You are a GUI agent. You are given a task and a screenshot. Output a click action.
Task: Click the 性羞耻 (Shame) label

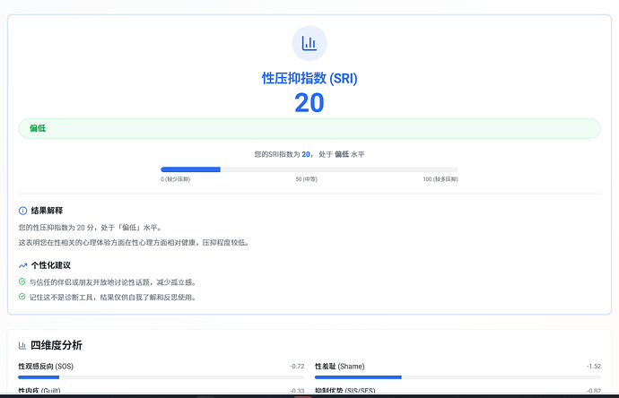(339, 366)
